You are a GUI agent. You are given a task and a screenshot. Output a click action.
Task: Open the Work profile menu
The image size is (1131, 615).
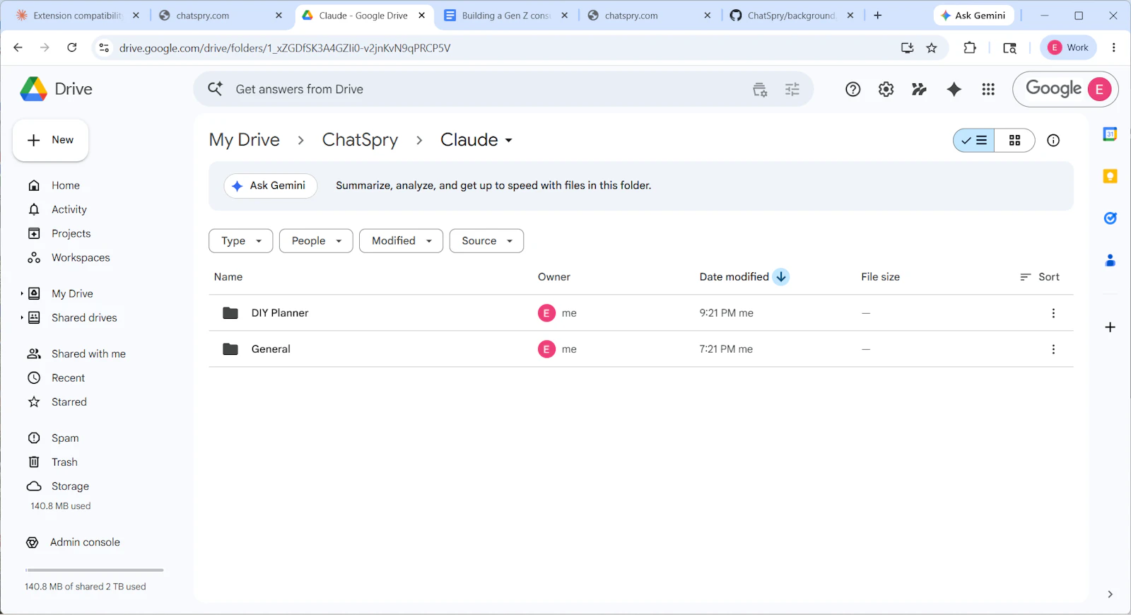[1068, 47]
